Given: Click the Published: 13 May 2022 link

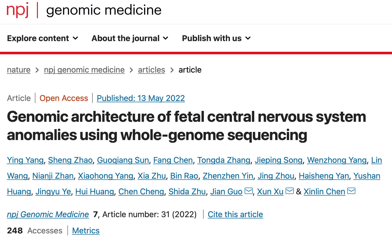Looking at the screenshot, I should [141, 98].
